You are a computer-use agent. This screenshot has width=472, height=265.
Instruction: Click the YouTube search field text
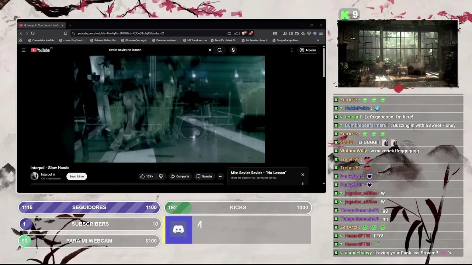[125, 50]
